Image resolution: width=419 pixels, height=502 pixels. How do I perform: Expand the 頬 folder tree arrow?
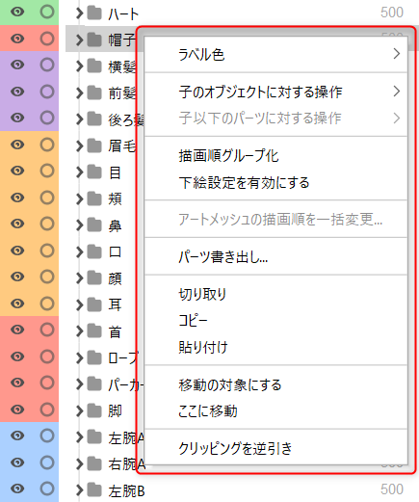pyautogui.click(x=79, y=198)
